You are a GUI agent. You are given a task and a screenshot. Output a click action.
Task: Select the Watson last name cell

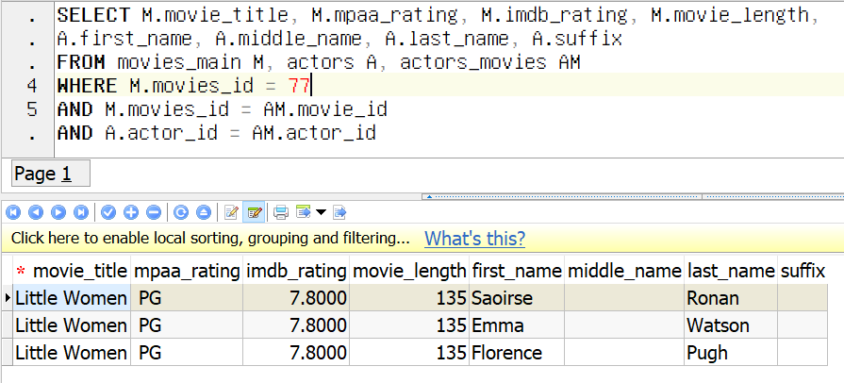[x=731, y=325]
